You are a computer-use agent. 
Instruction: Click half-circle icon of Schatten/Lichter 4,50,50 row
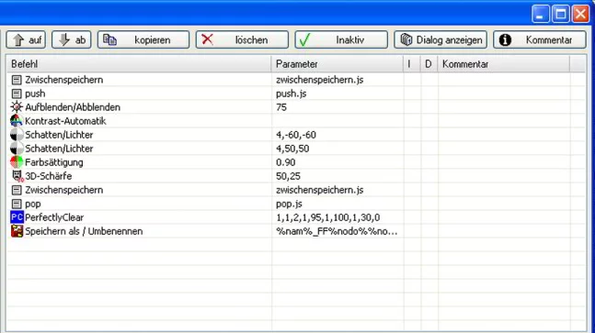(17, 149)
